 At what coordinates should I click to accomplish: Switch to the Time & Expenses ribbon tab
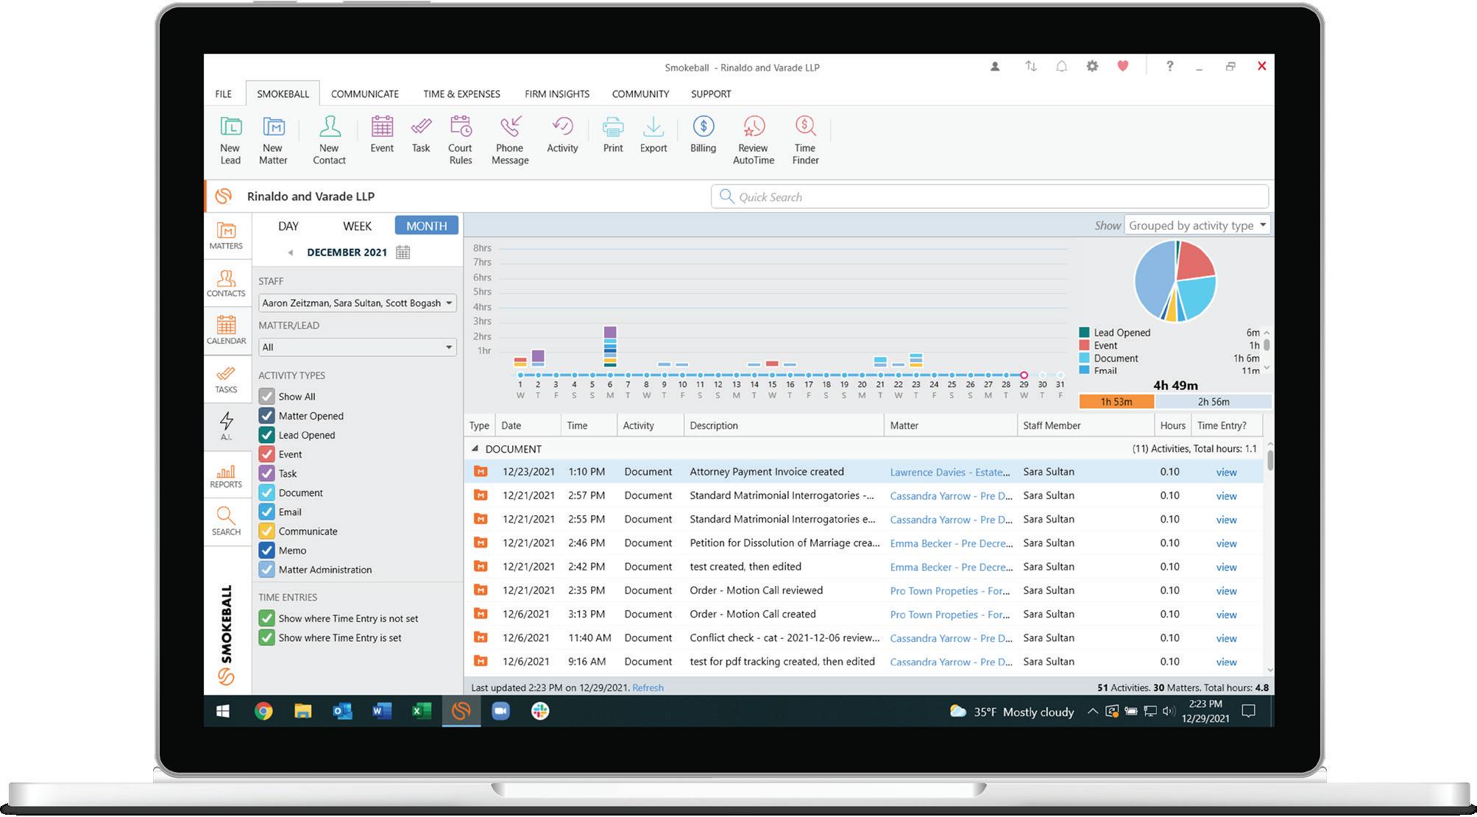(x=461, y=94)
